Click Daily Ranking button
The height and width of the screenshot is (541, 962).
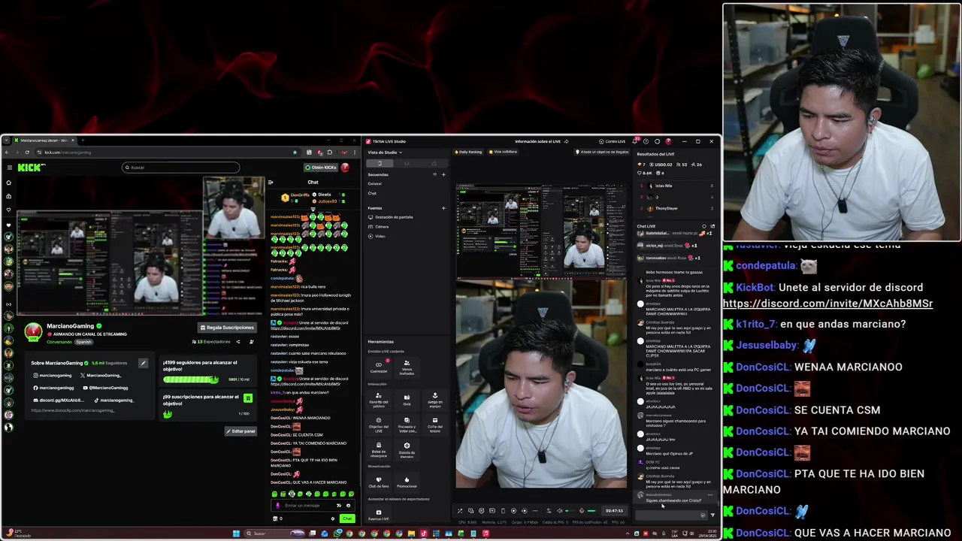click(x=468, y=152)
